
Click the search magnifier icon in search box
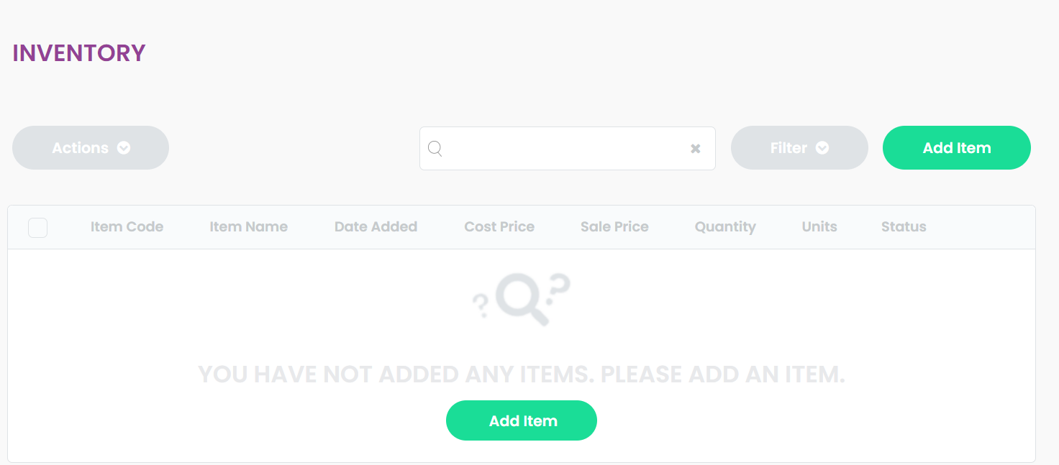435,149
